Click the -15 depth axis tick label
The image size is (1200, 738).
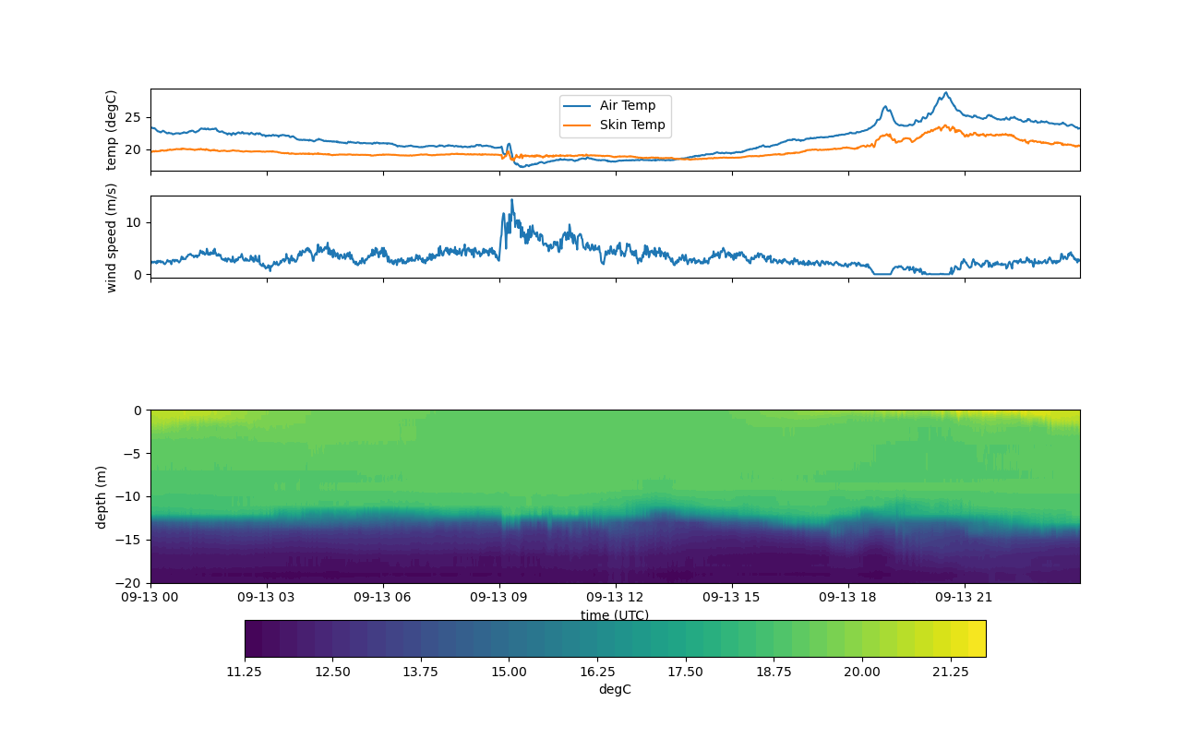coord(132,540)
